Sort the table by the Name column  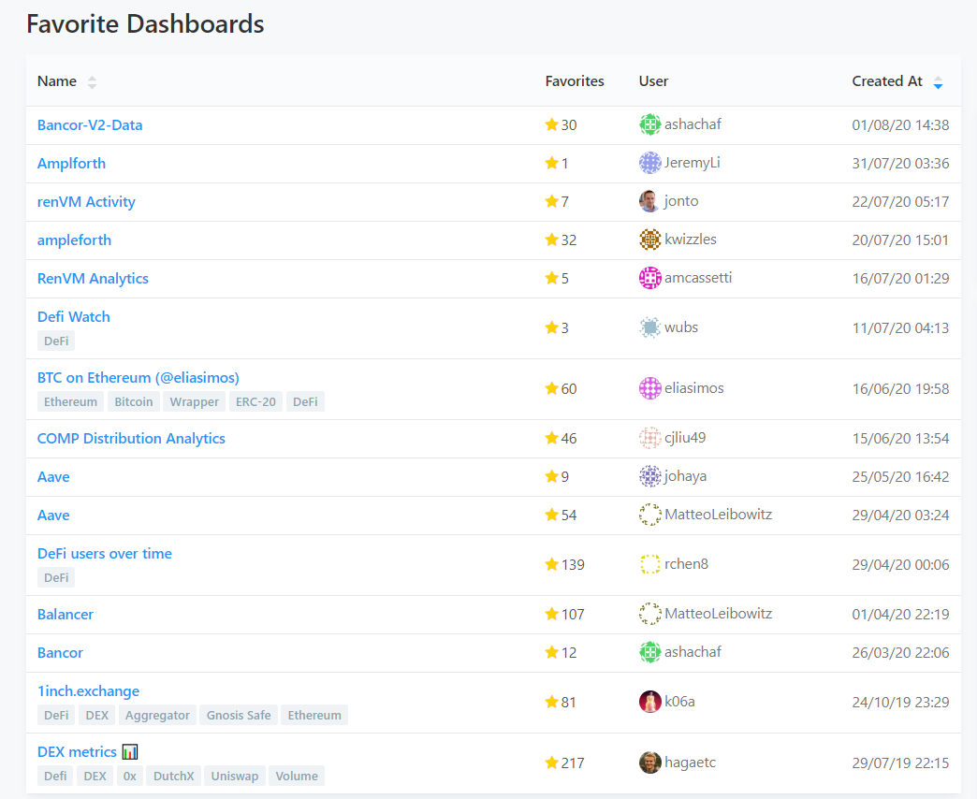click(92, 82)
